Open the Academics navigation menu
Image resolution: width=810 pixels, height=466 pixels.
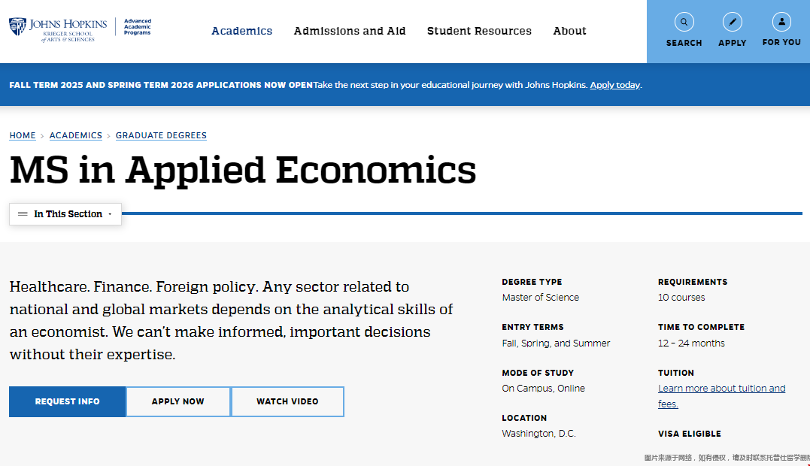click(241, 31)
